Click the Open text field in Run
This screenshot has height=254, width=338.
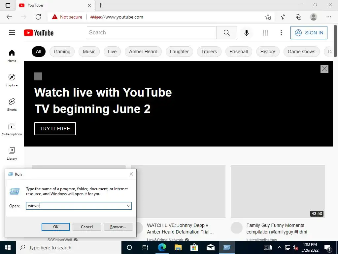[x=76, y=206]
